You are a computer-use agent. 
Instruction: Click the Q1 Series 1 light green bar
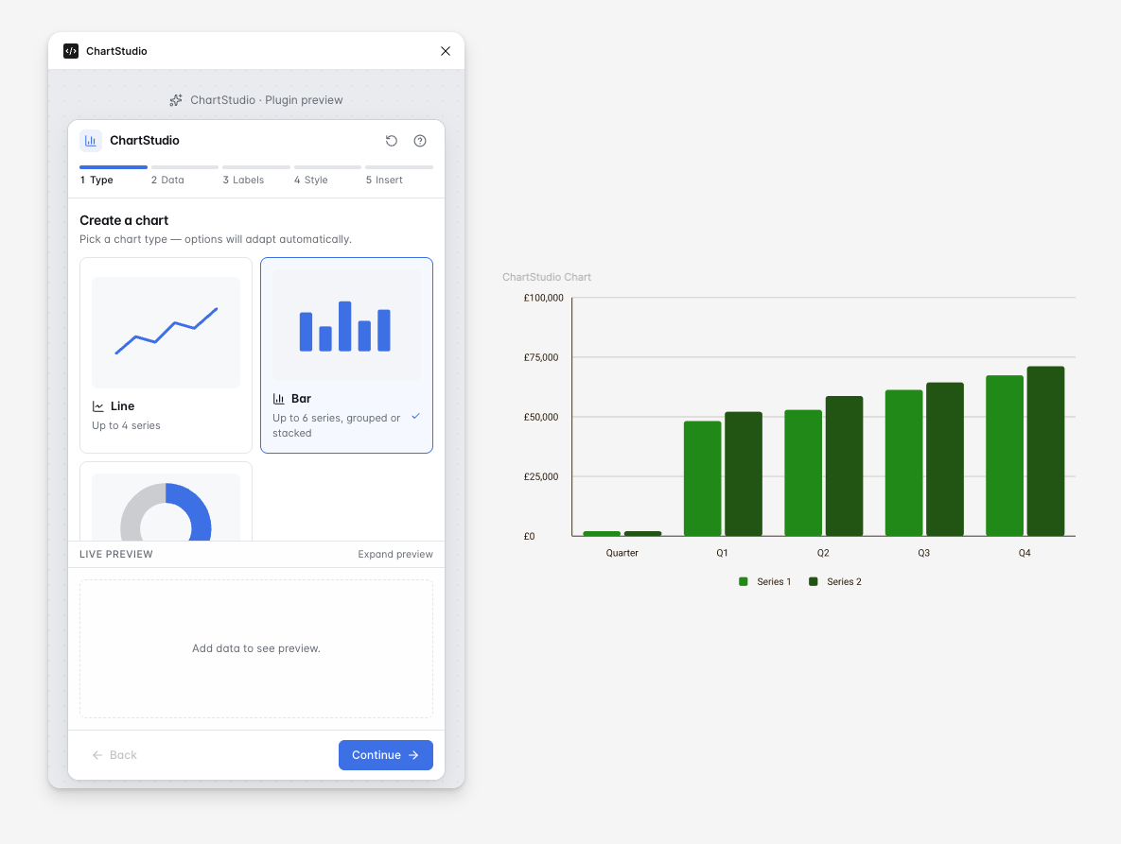tap(703, 478)
